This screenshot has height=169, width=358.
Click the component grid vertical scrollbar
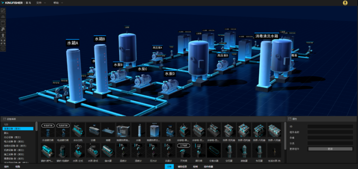point(285,136)
